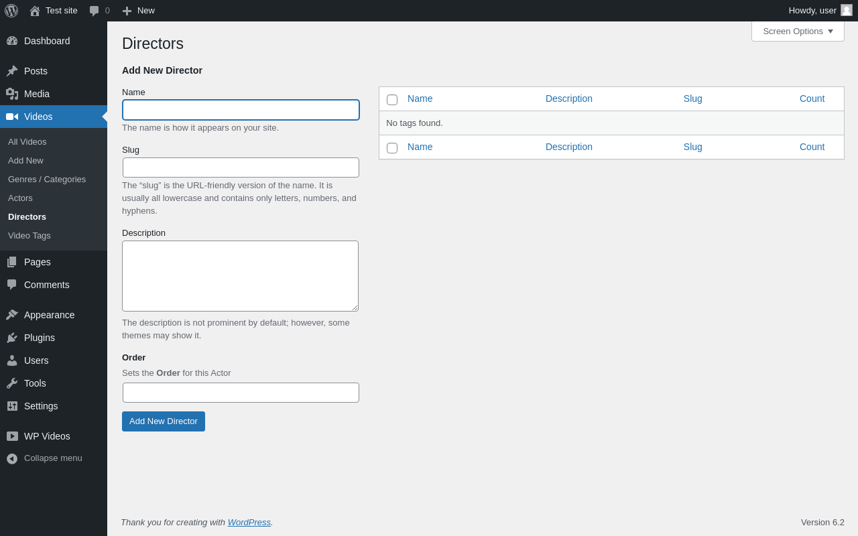Viewport: 858px width, 536px height.
Task: Click the plus icon beside New
Action: pyautogui.click(x=127, y=11)
